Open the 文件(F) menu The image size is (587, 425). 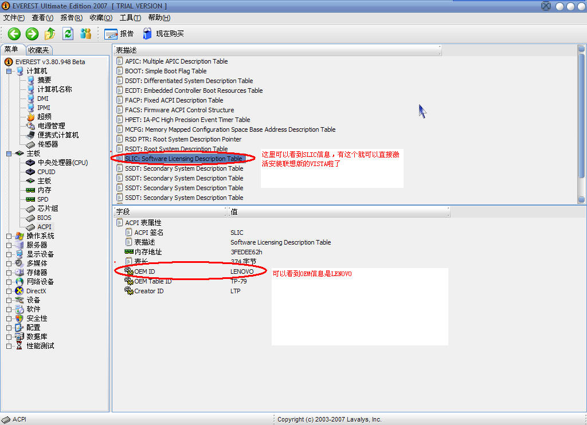[x=14, y=18]
